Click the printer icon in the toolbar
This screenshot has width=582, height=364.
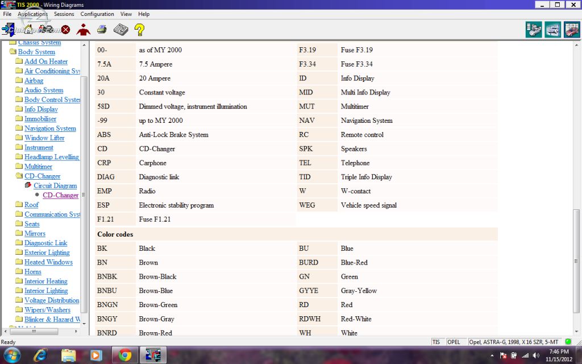(102, 30)
